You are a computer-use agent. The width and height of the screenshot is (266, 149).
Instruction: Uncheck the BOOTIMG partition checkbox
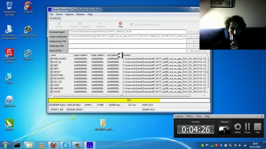[52, 75]
